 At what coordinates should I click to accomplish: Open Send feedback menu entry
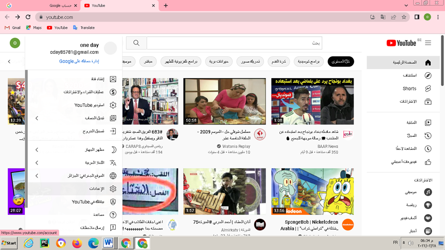coord(75,228)
